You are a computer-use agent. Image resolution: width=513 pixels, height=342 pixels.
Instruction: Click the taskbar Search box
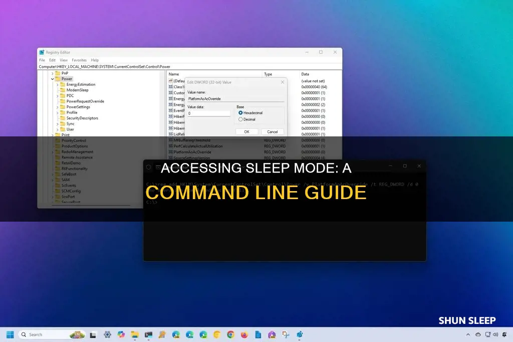point(52,334)
